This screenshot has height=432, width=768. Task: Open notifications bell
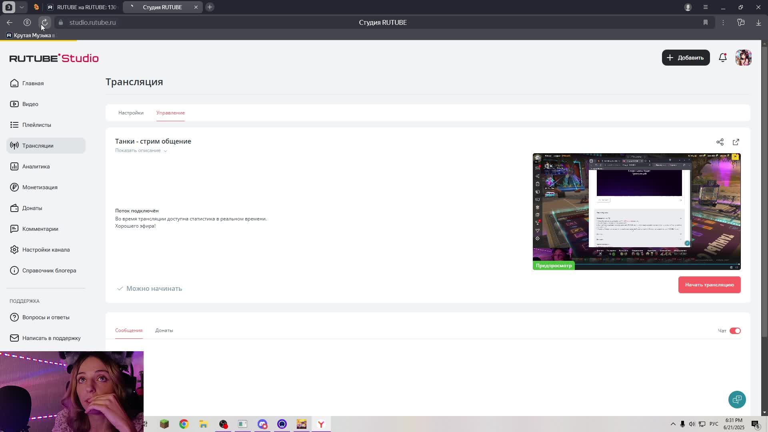pos(722,58)
